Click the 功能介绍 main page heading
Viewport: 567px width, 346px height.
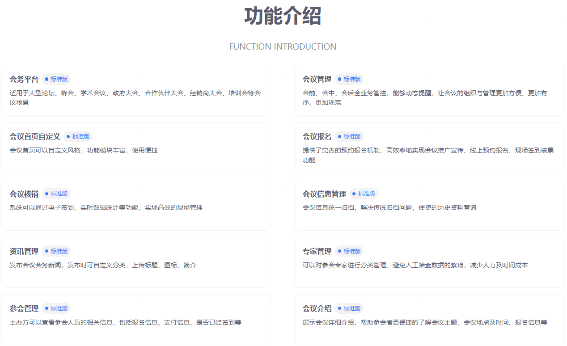[x=283, y=17]
